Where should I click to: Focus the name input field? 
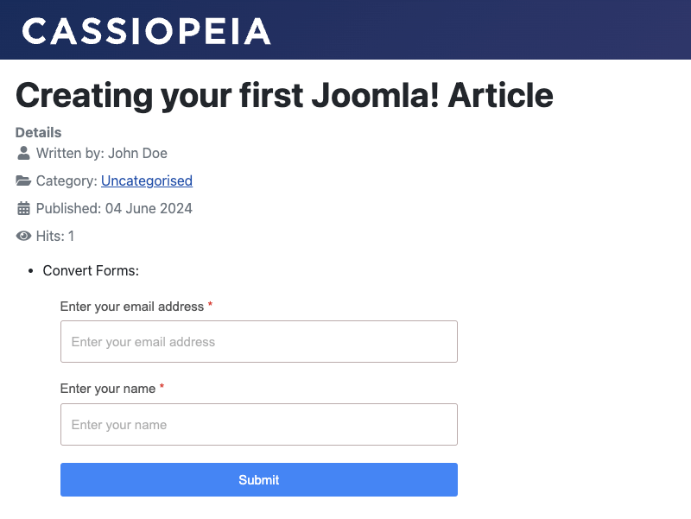pos(259,424)
